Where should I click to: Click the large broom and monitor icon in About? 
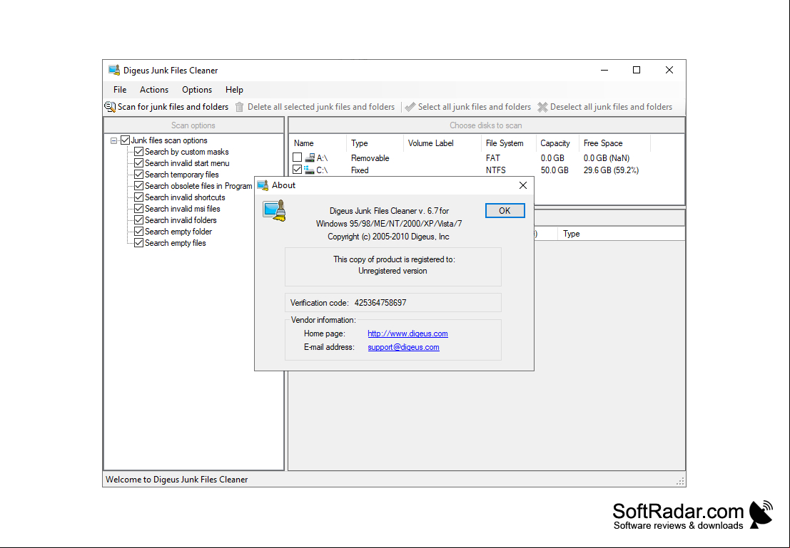(275, 211)
